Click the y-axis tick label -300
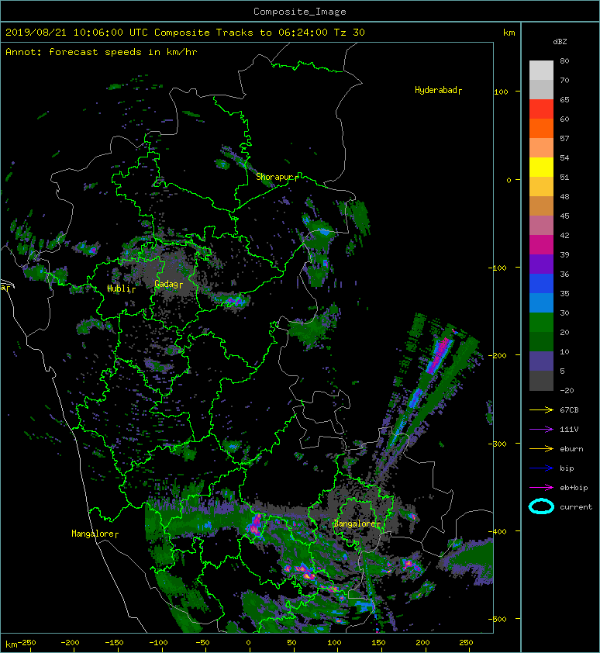Image resolution: width=600 pixels, height=653 pixels. [x=498, y=444]
